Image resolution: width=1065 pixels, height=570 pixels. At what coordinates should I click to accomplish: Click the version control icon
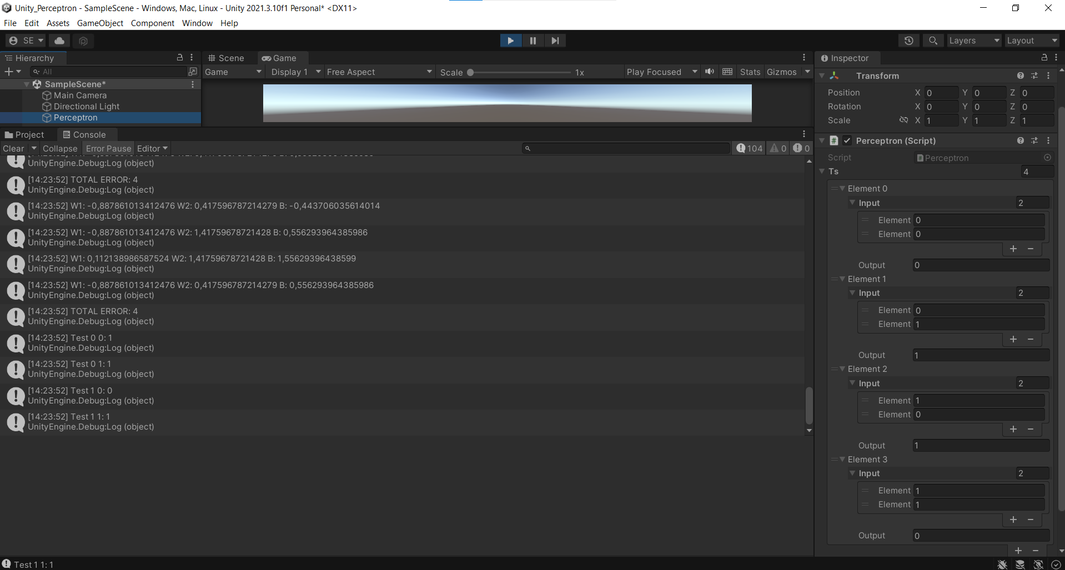pyautogui.click(x=83, y=41)
